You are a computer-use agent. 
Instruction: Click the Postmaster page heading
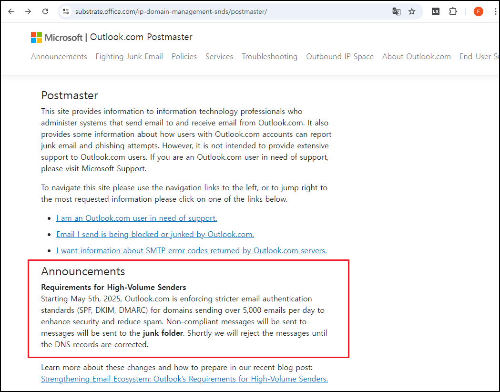click(x=69, y=95)
